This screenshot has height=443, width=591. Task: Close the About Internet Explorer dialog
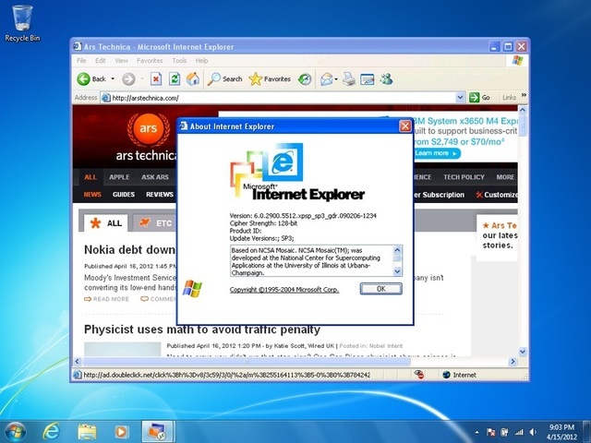(405, 126)
